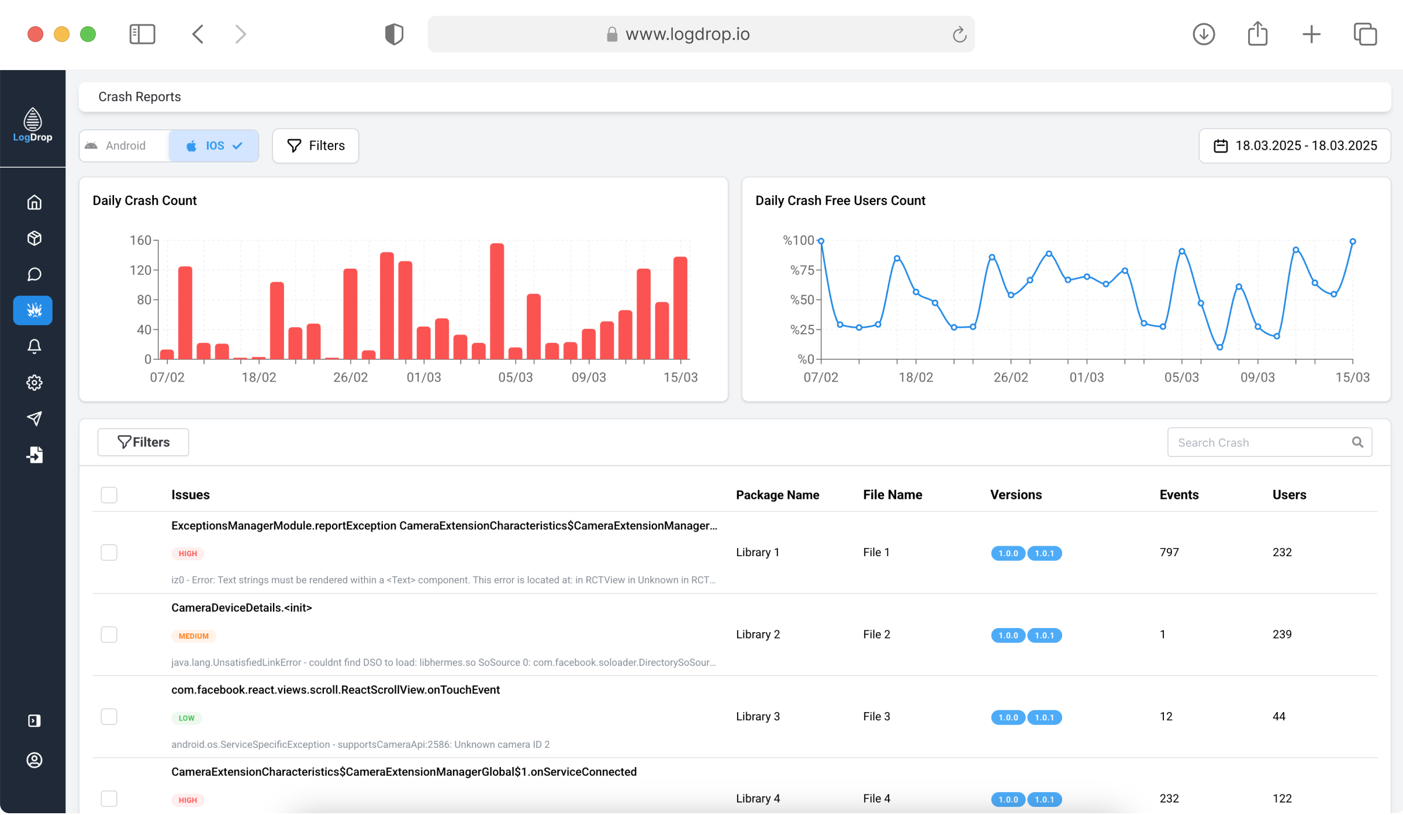Open the chat bubble sidebar icon
Viewport: 1403px width, 815px height.
pyautogui.click(x=34, y=275)
